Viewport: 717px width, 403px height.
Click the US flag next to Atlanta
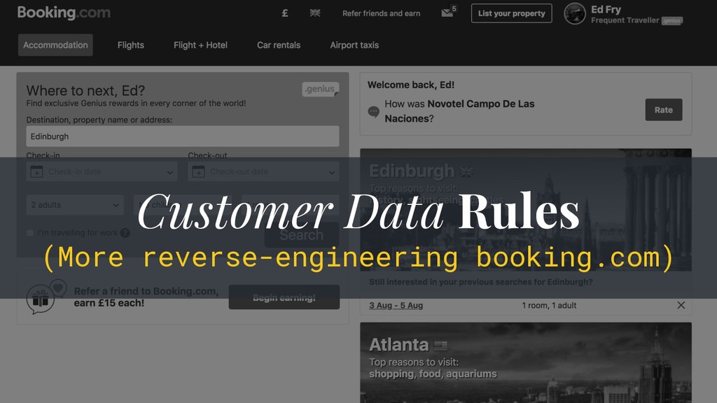click(x=440, y=346)
